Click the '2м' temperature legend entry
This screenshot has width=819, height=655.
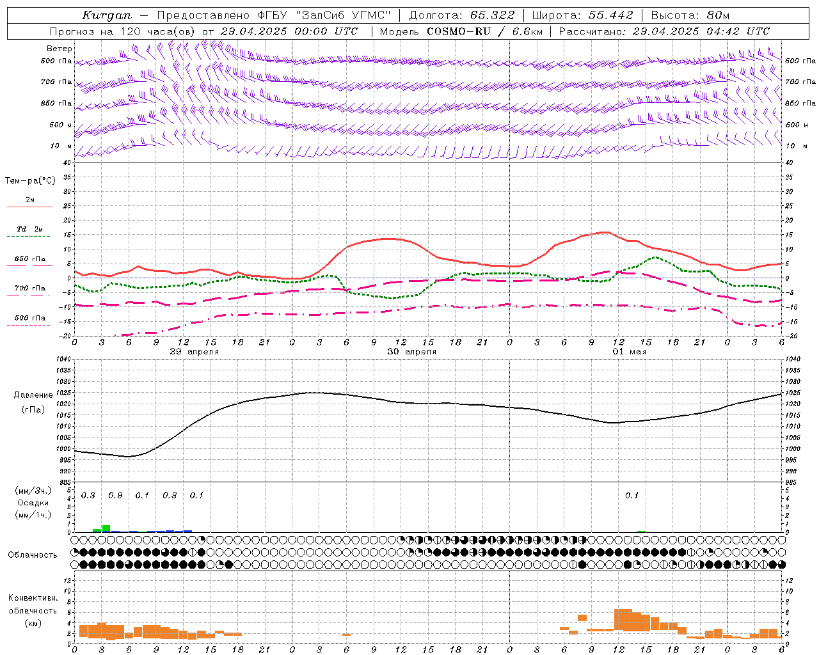tap(30, 200)
